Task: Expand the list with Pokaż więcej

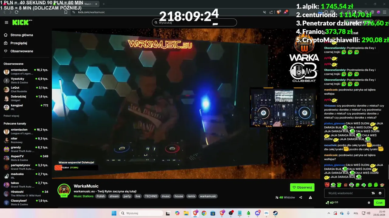Action: tap(11, 116)
